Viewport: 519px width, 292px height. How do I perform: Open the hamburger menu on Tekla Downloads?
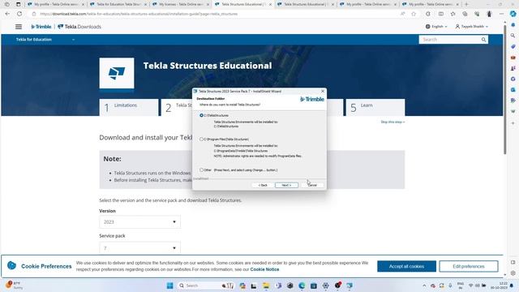(x=19, y=27)
